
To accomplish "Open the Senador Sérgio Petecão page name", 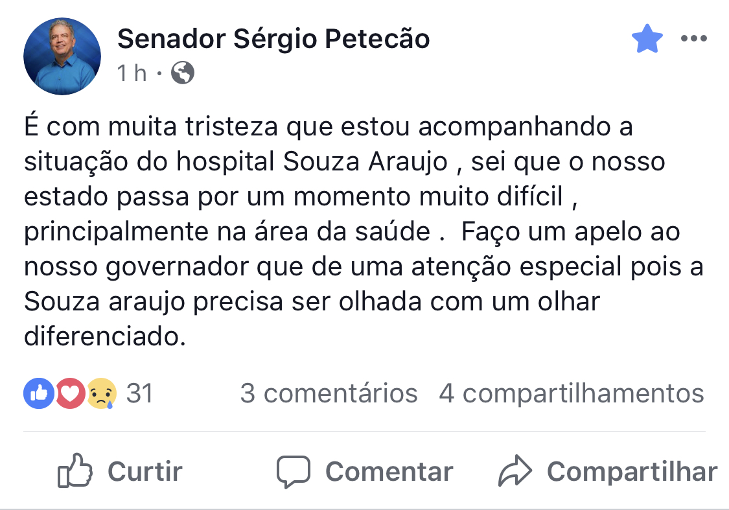I will [273, 40].
